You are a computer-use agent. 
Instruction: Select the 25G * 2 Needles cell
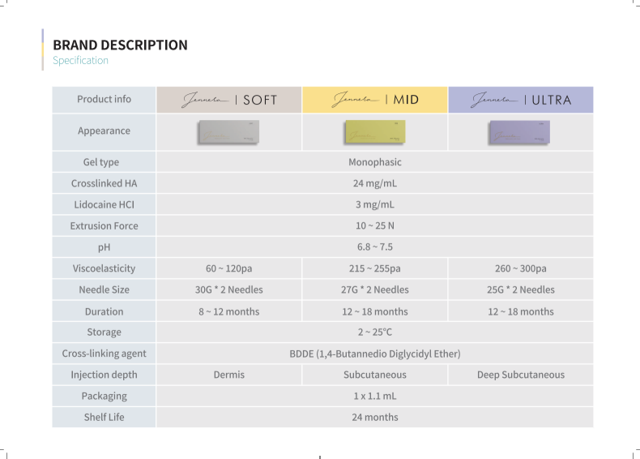[521, 290]
